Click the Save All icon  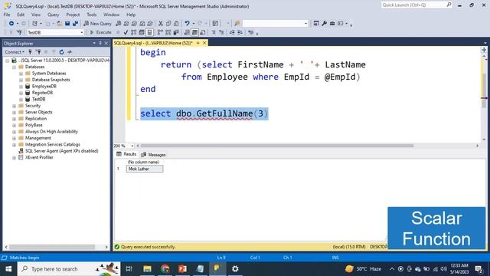coord(75,24)
